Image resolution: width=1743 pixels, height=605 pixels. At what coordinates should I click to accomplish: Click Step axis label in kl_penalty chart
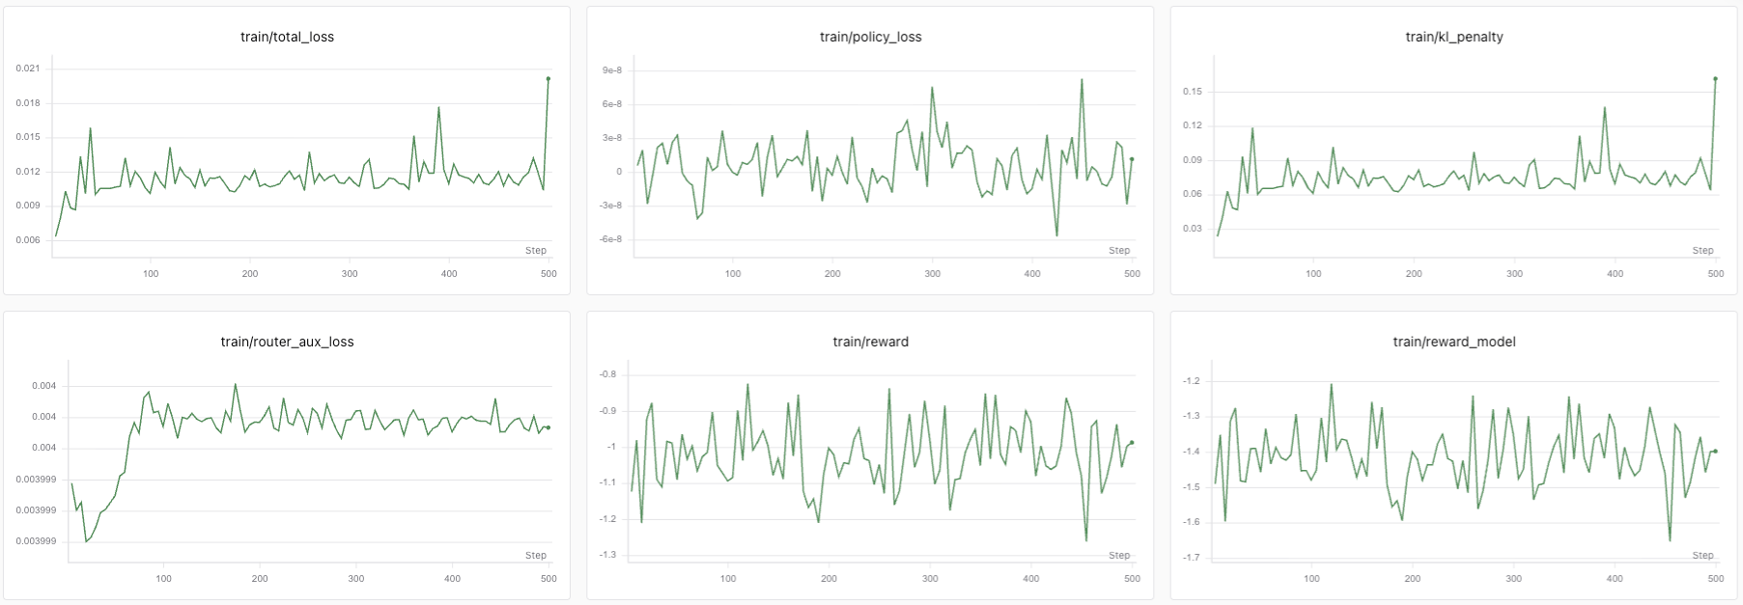(1702, 250)
